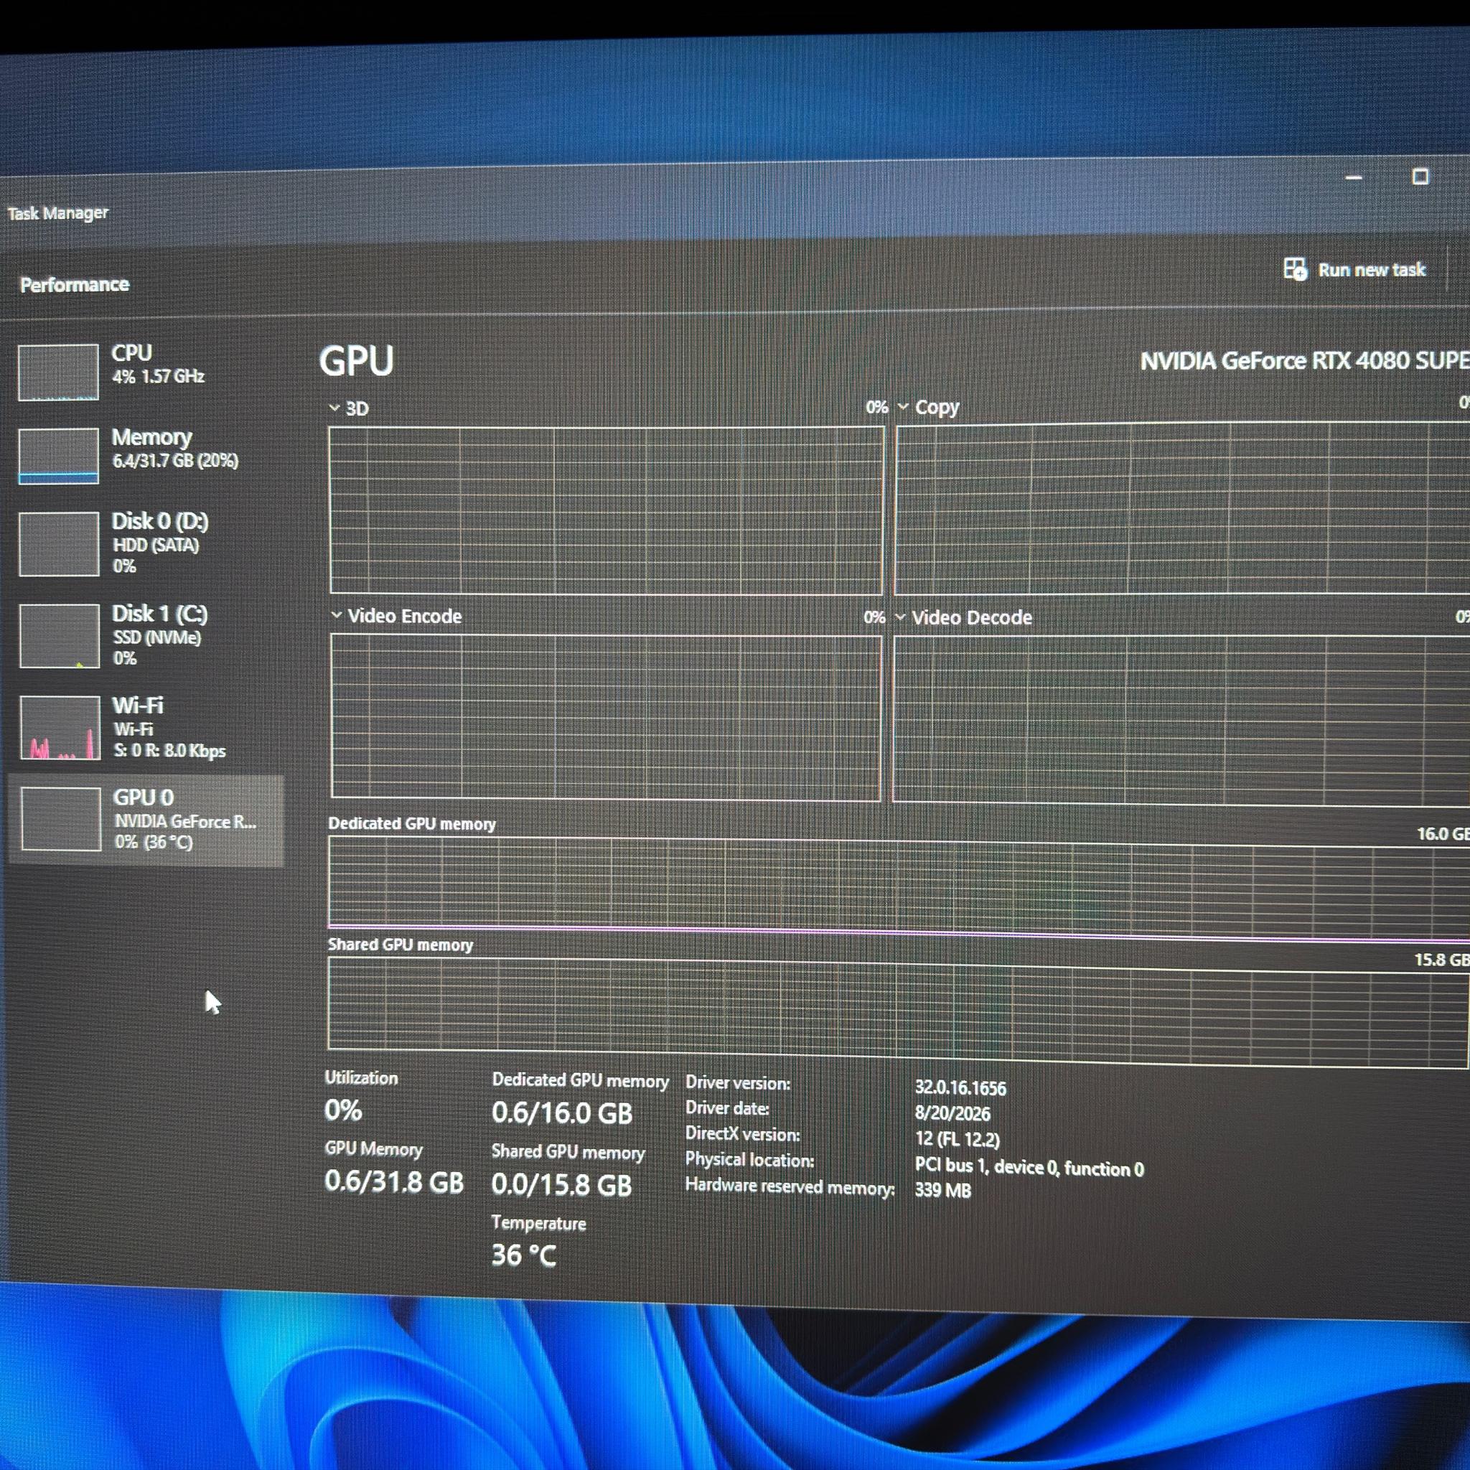This screenshot has width=1470, height=1470.
Task: Click the Disk 0 mini graph thumbnail
Action: [x=59, y=544]
